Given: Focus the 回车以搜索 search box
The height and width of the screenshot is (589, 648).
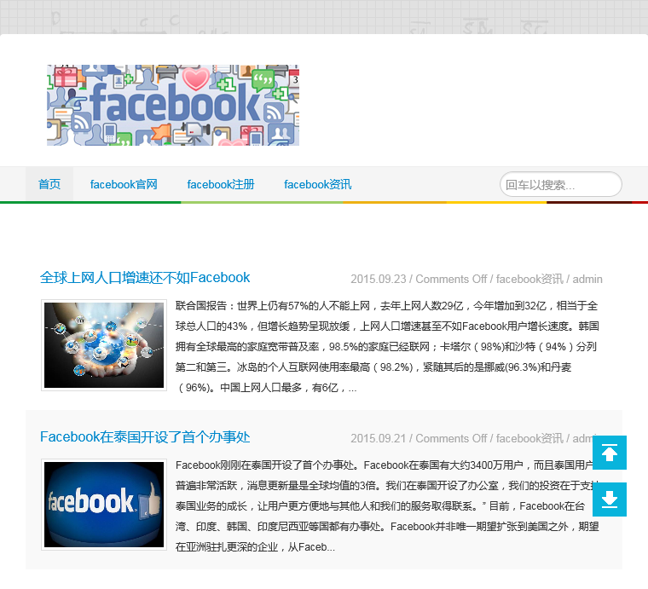Looking at the screenshot, I should (560, 184).
